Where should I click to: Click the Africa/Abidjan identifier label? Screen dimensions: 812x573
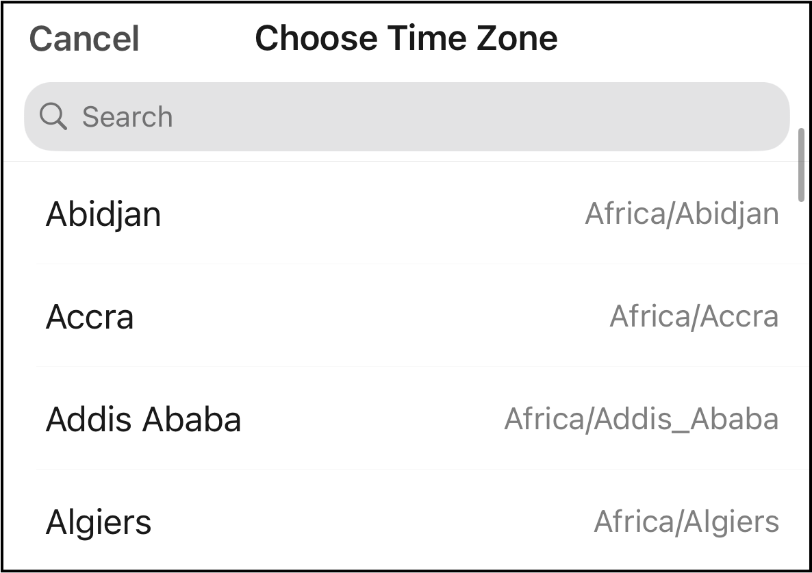click(x=681, y=214)
